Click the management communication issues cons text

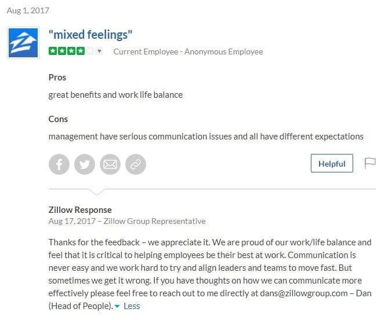(x=206, y=137)
